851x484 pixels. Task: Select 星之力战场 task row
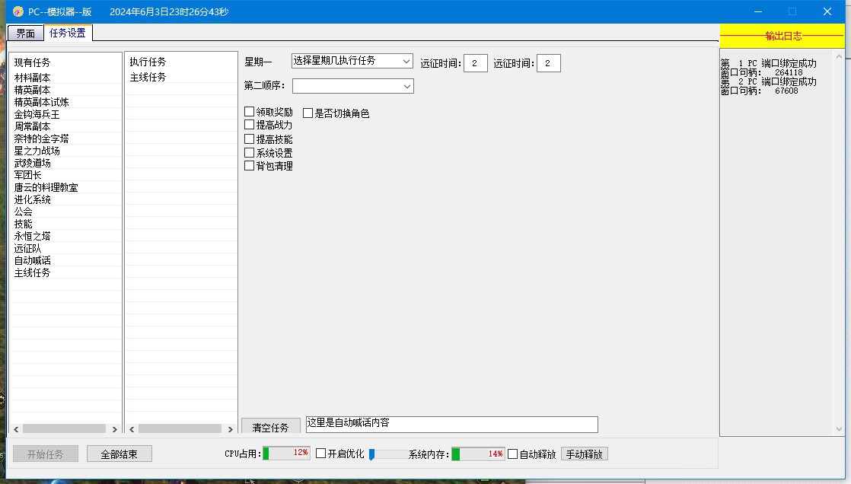65,151
